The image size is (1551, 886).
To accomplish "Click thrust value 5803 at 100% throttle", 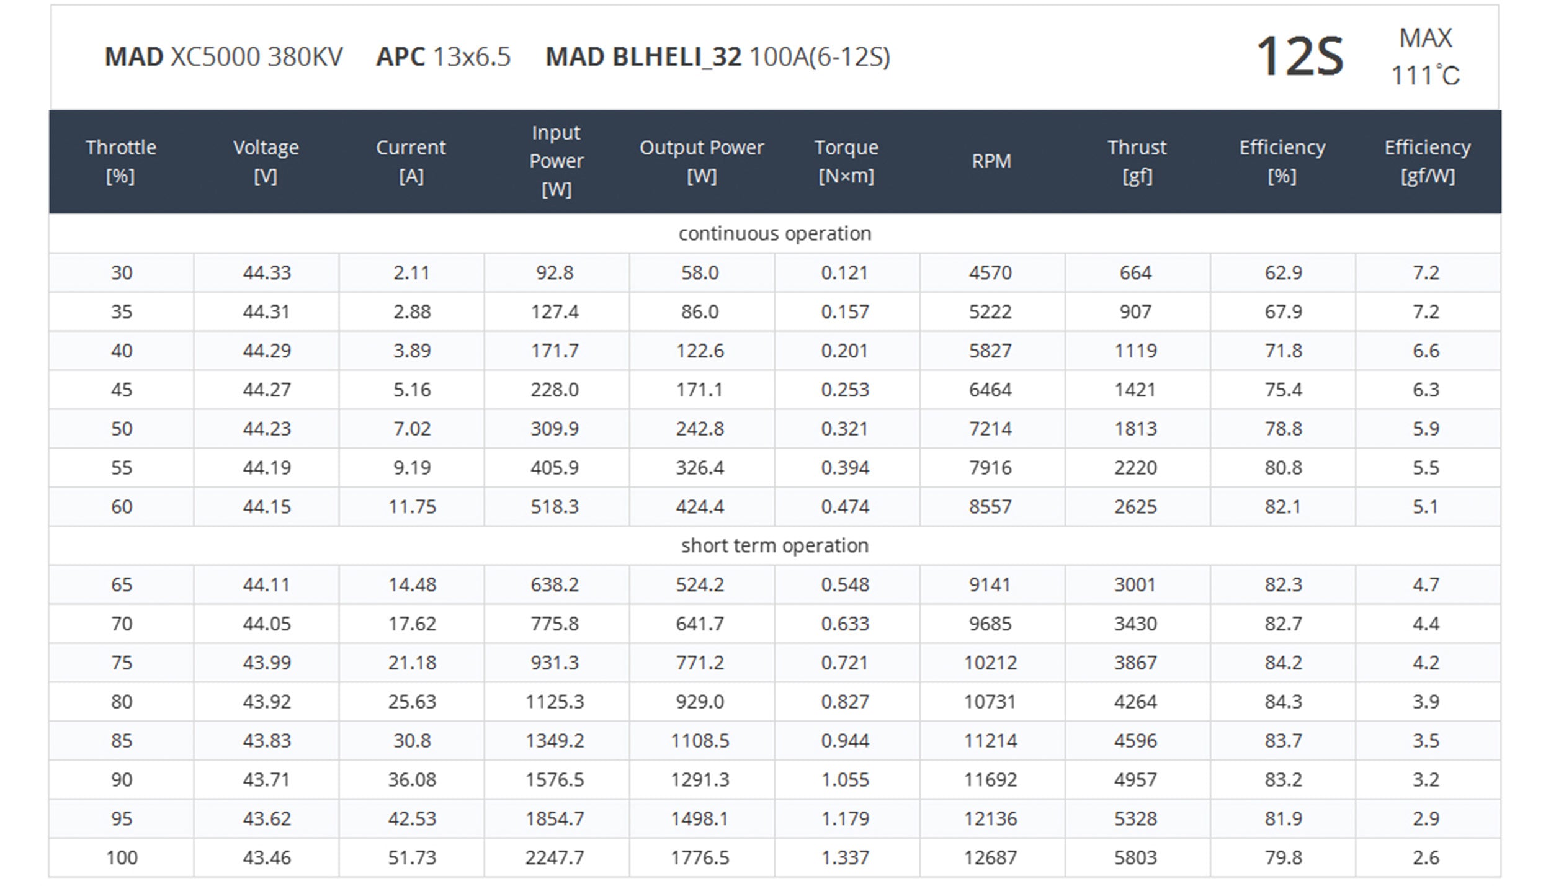I will pos(1135,858).
